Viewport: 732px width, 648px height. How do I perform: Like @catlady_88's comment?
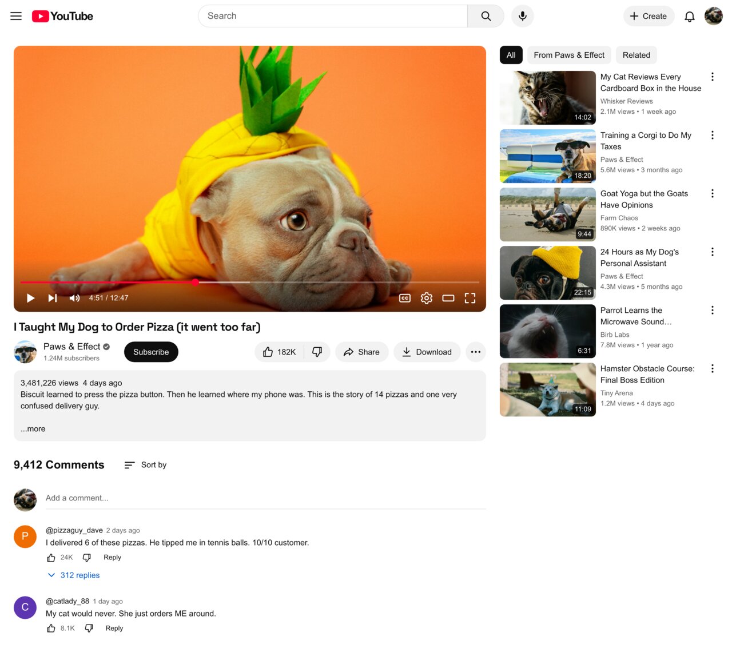[x=51, y=629]
